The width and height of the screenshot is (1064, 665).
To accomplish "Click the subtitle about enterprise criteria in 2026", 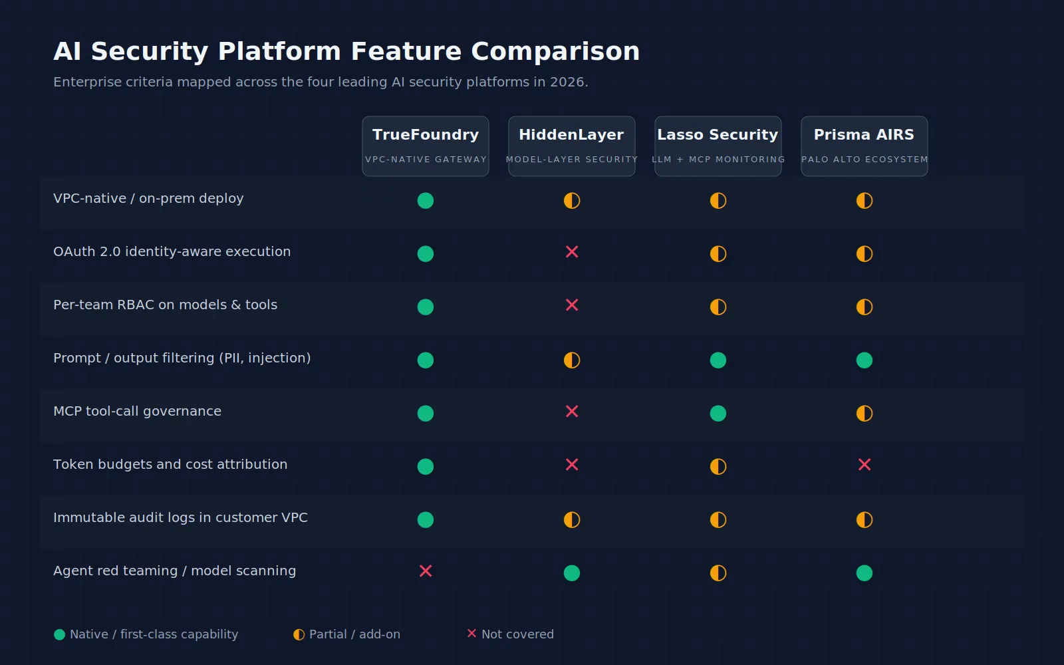I will click(321, 82).
